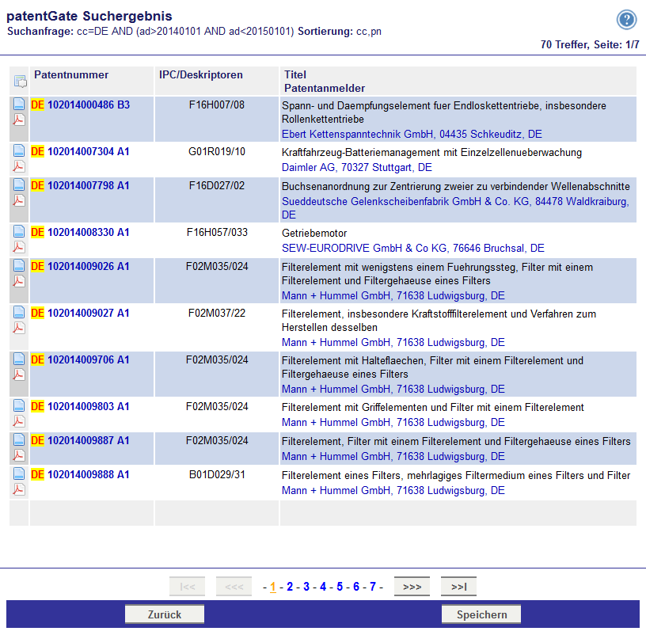Click current page number 1

point(273,587)
